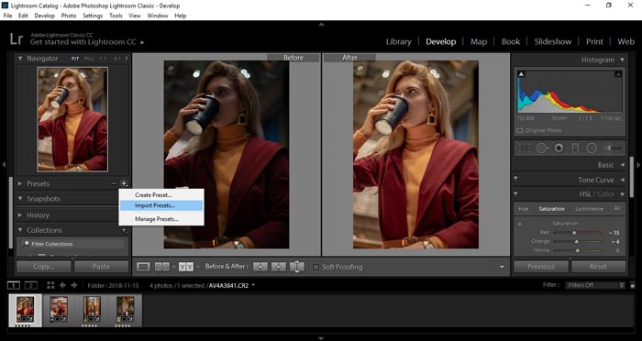This screenshot has height=341, width=642.
Task: Enable the Soft Proofing checkbox
Action: 315,267
